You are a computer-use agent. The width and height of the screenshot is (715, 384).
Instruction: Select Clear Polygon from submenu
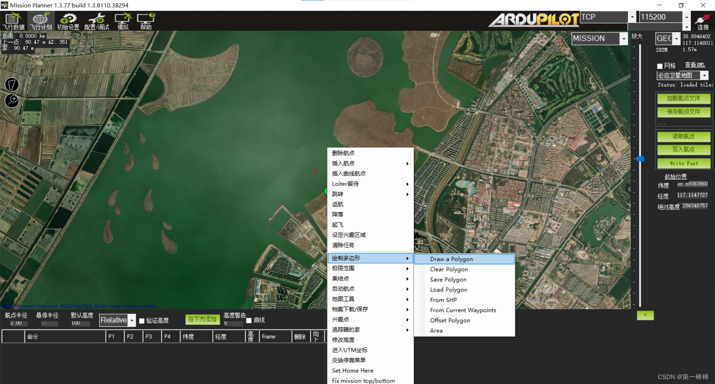tap(464, 269)
